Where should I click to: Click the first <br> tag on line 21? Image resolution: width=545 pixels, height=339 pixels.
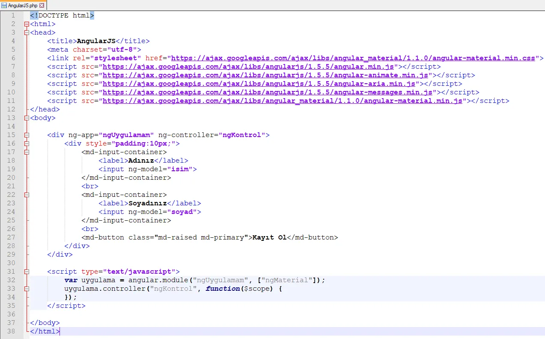(x=90, y=186)
